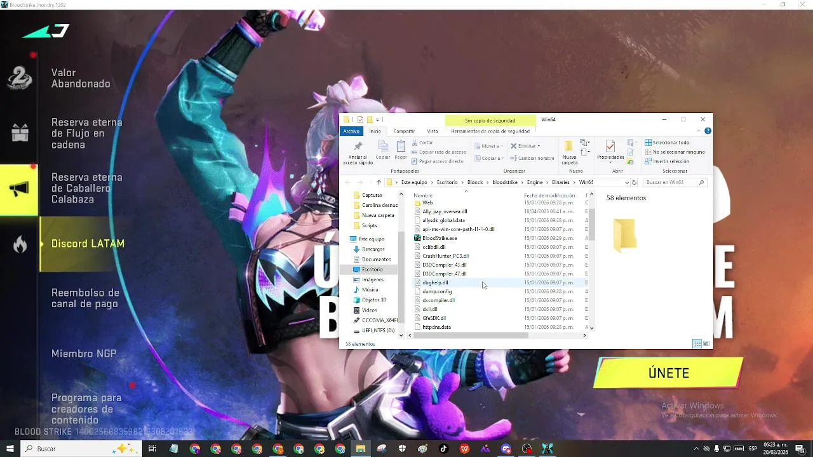The height and width of the screenshot is (457, 813).
Task: Click the megaphone announcements icon in sidebar
Action: tap(20, 189)
